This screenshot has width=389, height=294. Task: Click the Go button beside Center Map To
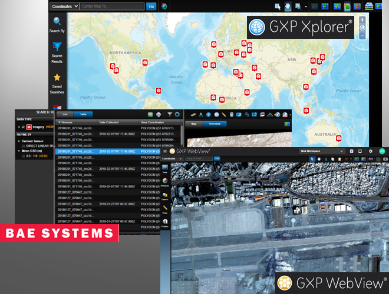151,6
